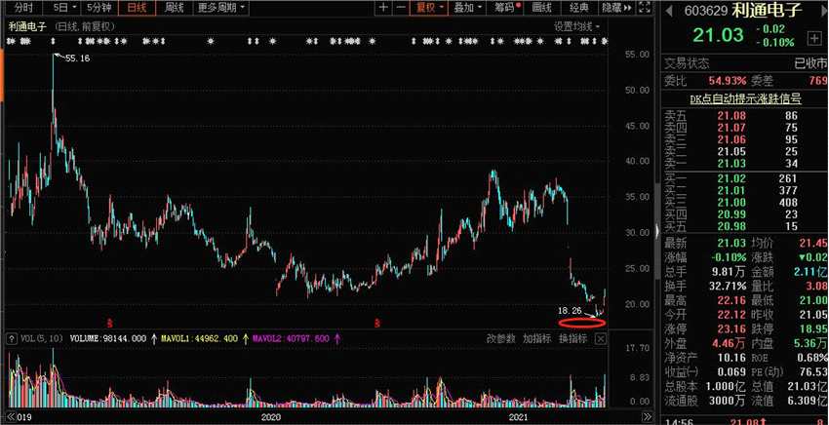Click the 换手 32.71% turnover value
829x425 pixels.
728,287
